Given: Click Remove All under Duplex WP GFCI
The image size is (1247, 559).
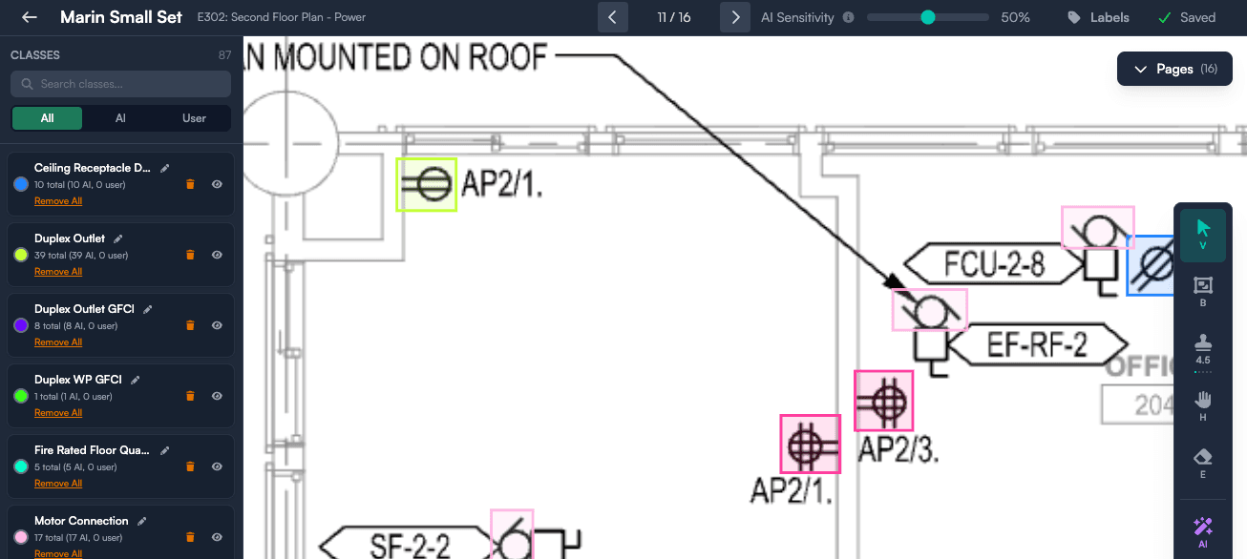Looking at the screenshot, I should click(58, 413).
